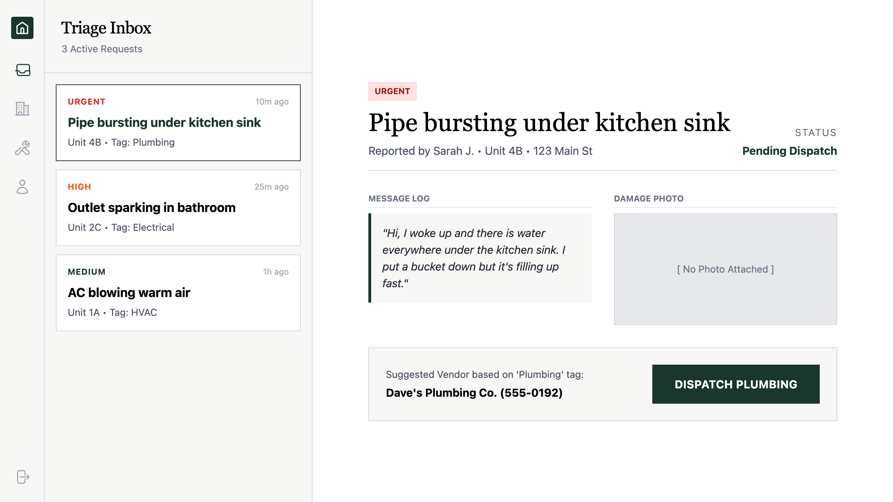Click the 'Pending Dispatch' status text
This screenshot has width=893, height=502.
coord(789,151)
